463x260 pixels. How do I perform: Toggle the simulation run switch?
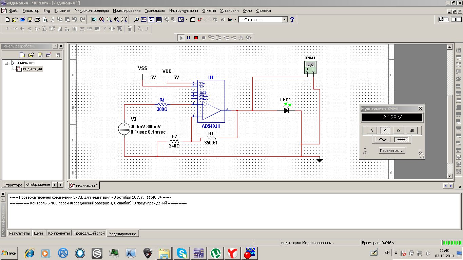click(x=443, y=20)
